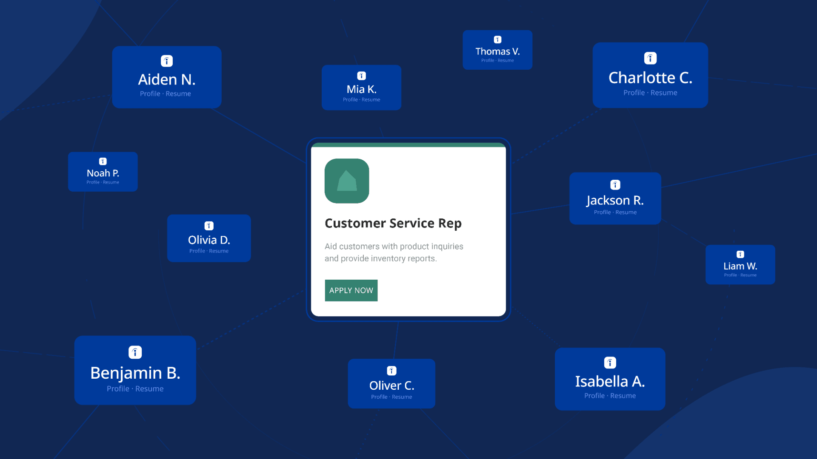The height and width of the screenshot is (459, 817).
Task: Click the info icon on Olivia D. card
Action: tap(209, 226)
